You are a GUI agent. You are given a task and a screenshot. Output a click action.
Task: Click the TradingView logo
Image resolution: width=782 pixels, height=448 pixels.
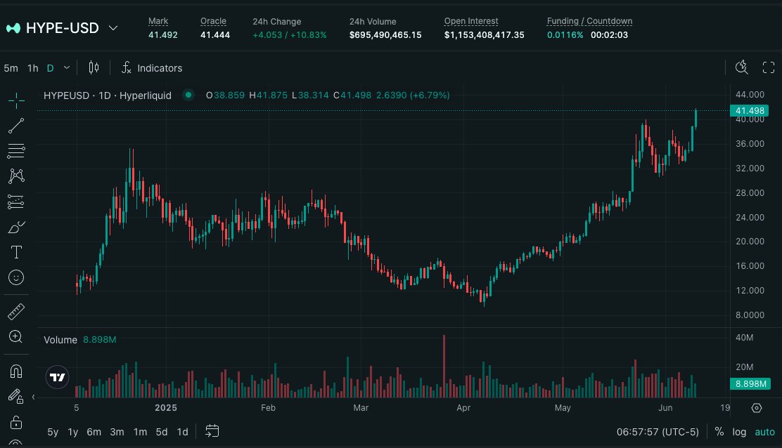coord(58,377)
